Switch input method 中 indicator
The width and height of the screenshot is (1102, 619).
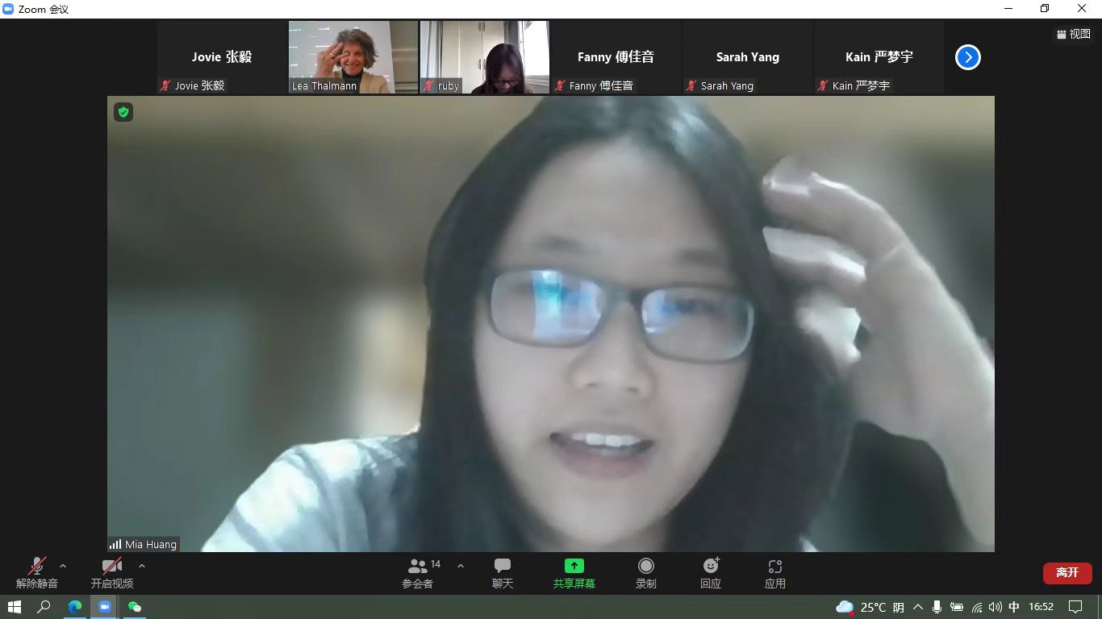coord(1014,607)
